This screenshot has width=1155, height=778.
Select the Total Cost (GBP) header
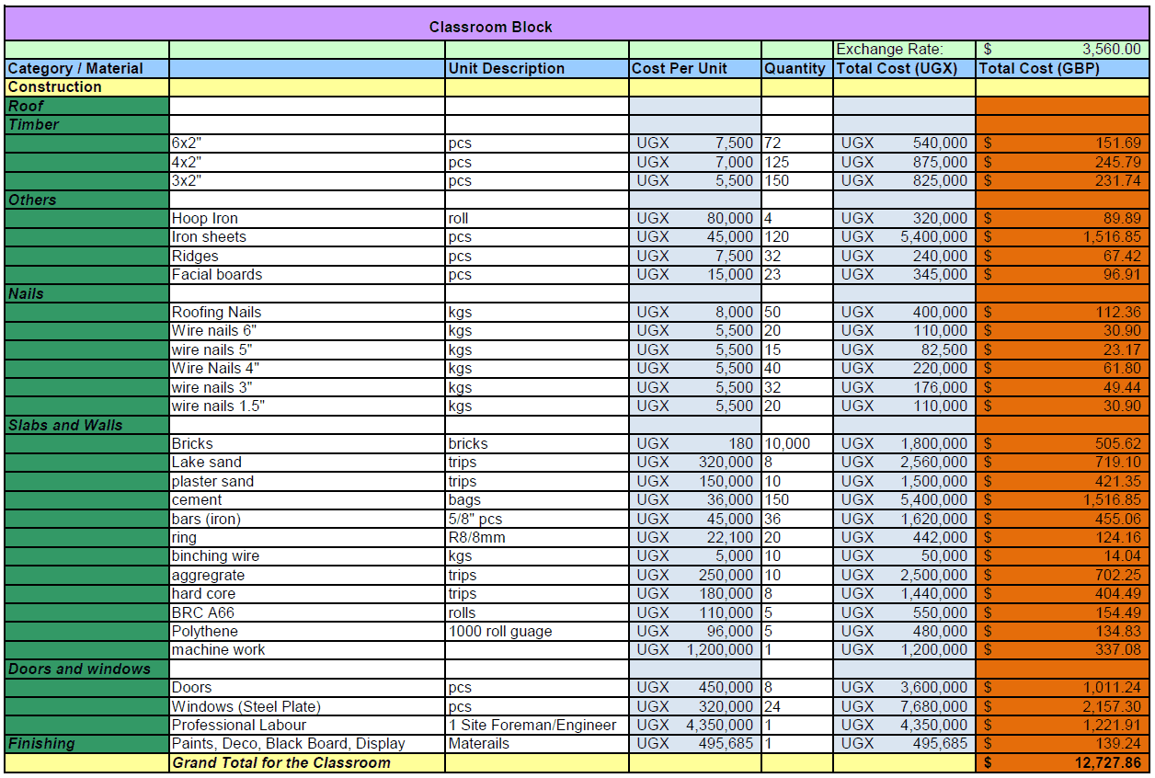tap(1062, 68)
